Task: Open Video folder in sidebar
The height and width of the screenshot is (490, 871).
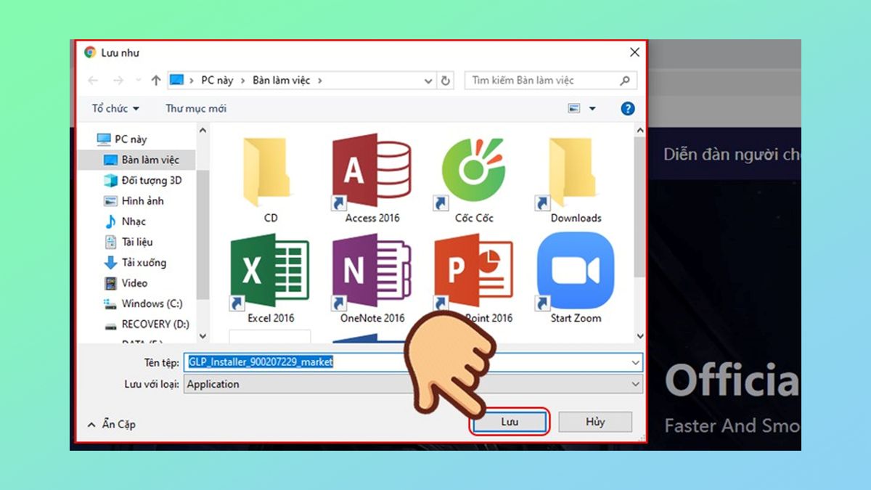Action: click(x=125, y=283)
